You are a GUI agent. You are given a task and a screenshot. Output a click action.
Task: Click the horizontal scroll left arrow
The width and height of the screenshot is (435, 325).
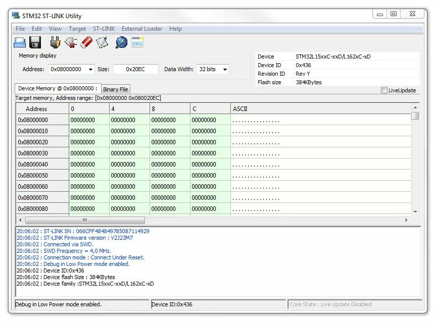pyautogui.click(x=20, y=220)
